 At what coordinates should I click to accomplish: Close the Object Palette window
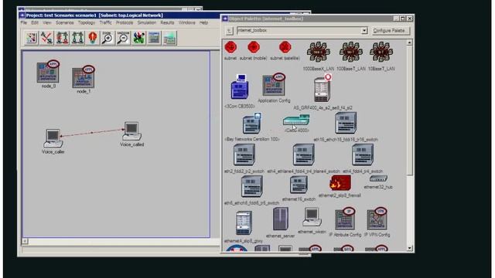coord(409,19)
